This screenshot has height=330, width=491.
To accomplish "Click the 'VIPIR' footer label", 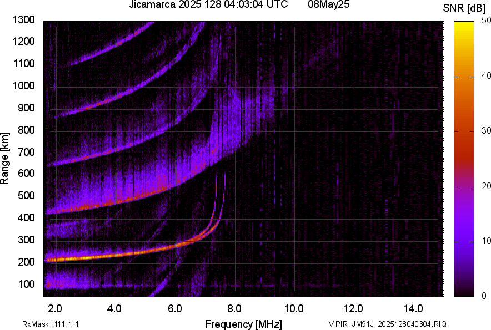I will (x=338, y=324).
